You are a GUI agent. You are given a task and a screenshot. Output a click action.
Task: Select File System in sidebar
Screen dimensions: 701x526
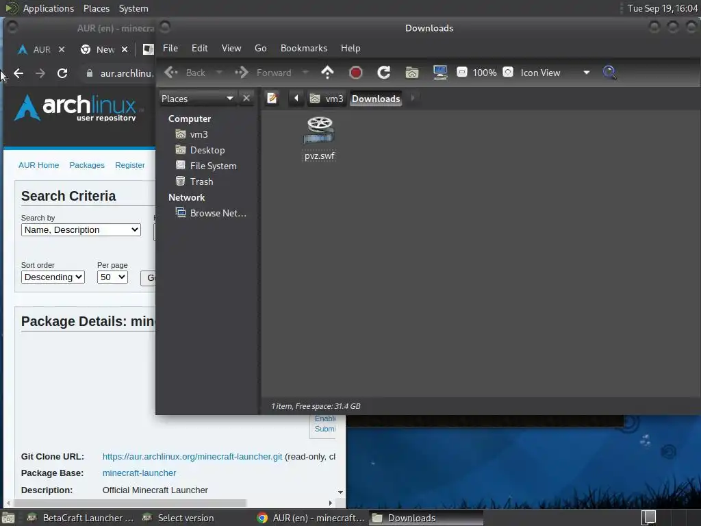click(214, 166)
